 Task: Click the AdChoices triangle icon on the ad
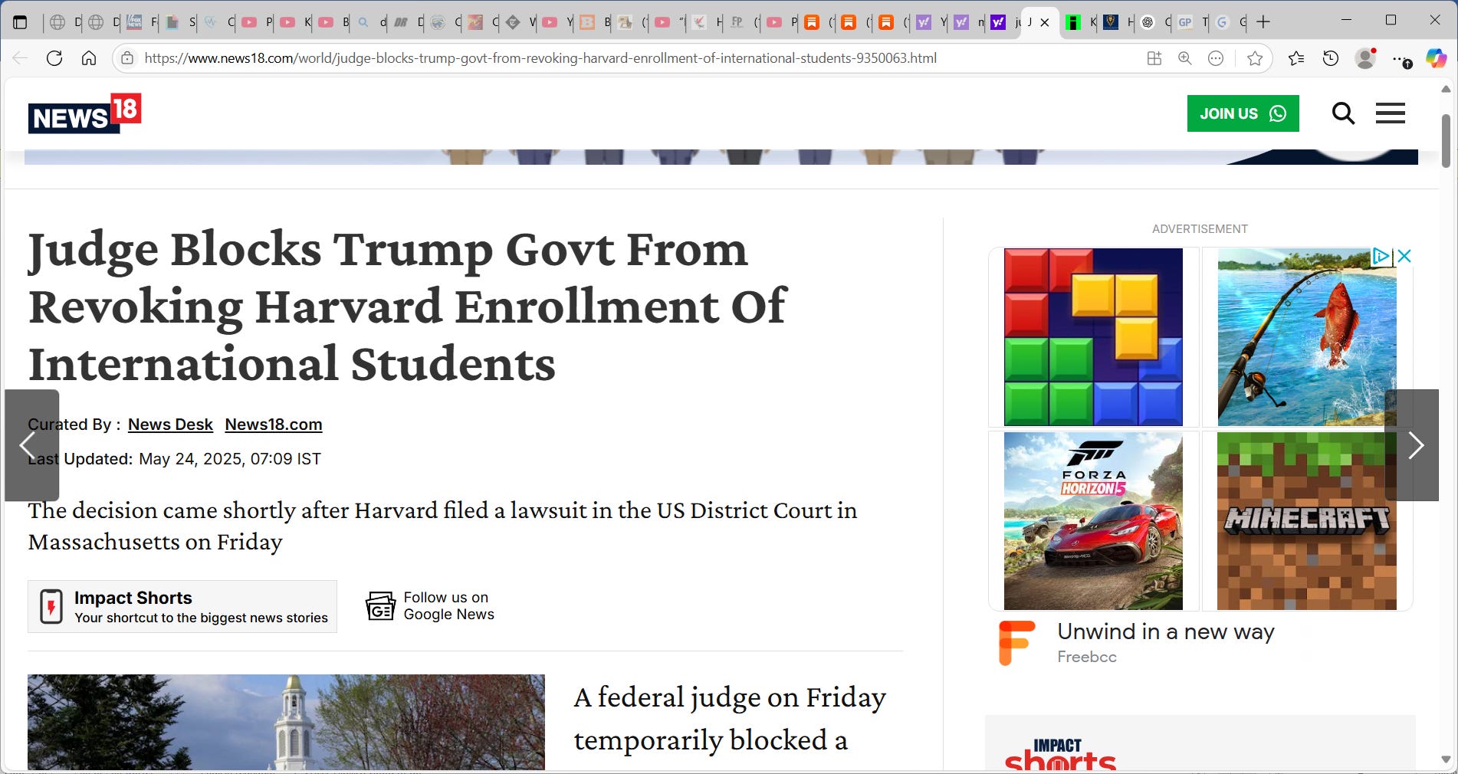tap(1381, 256)
